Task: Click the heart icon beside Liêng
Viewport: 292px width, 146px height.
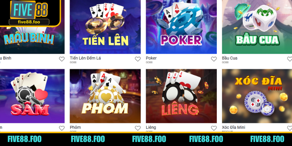Action: click(x=214, y=128)
